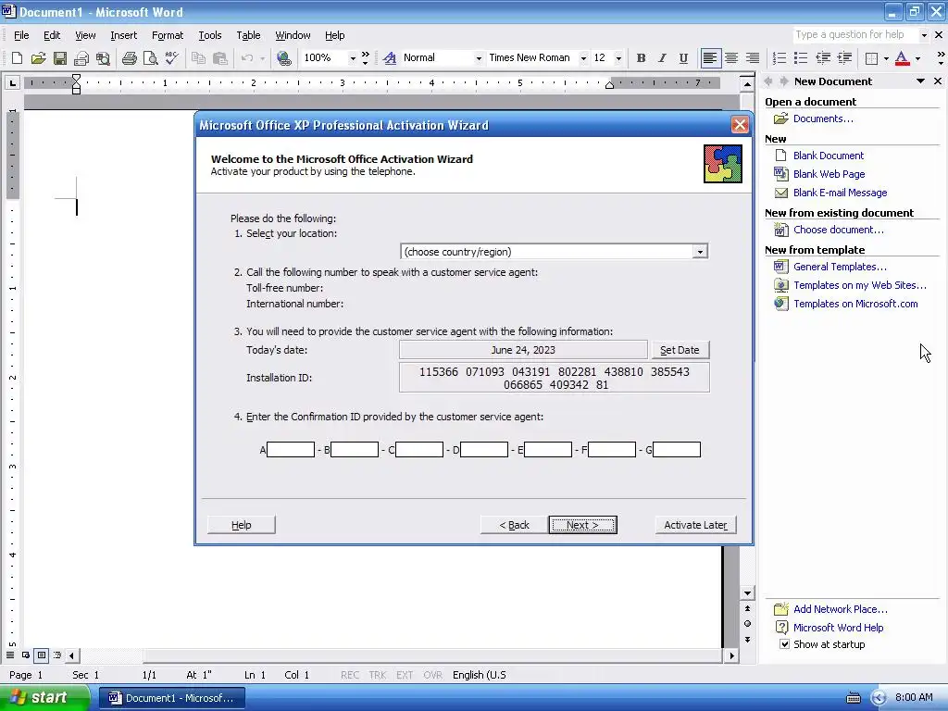This screenshot has width=948, height=711.
Task: Click the Insert Hyperlink globe icon
Action: pos(283,58)
